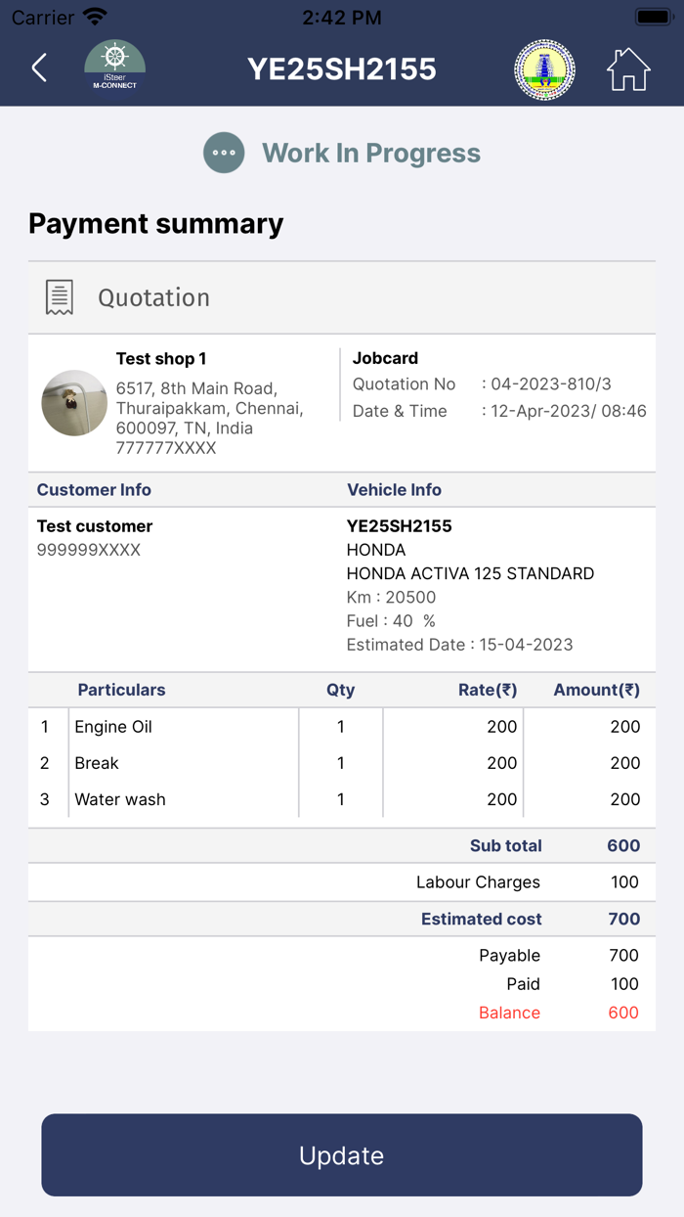Tap the red Balance amount 600
Viewport: 684px width, 1217px height.
[x=623, y=1013]
